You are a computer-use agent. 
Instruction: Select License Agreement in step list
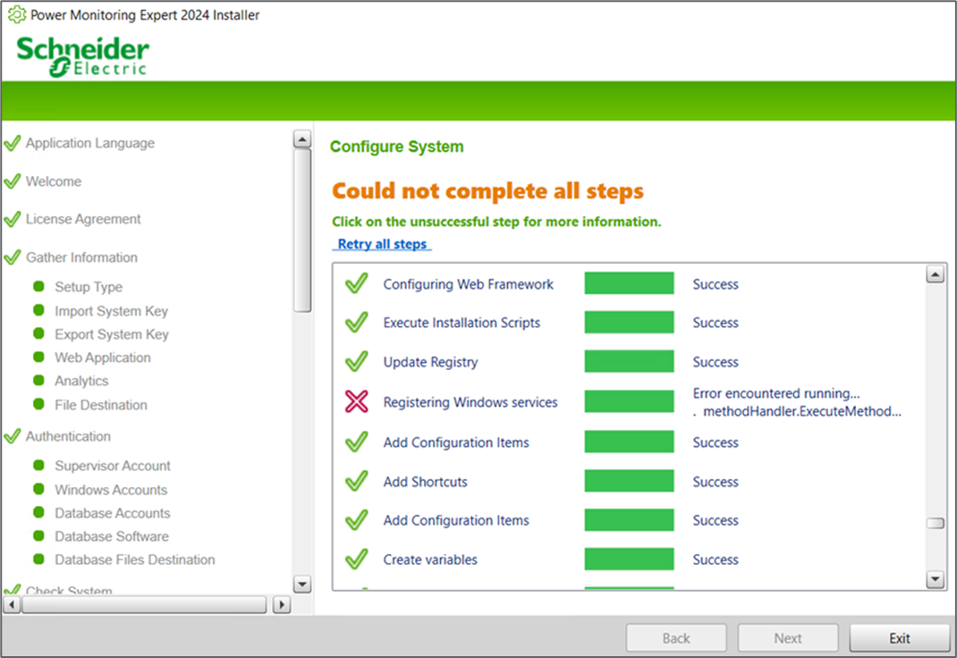pos(83,219)
